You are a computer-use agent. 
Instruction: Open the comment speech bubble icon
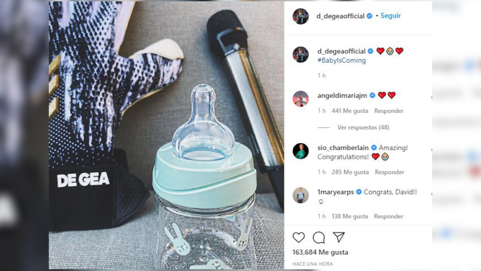coord(319,238)
